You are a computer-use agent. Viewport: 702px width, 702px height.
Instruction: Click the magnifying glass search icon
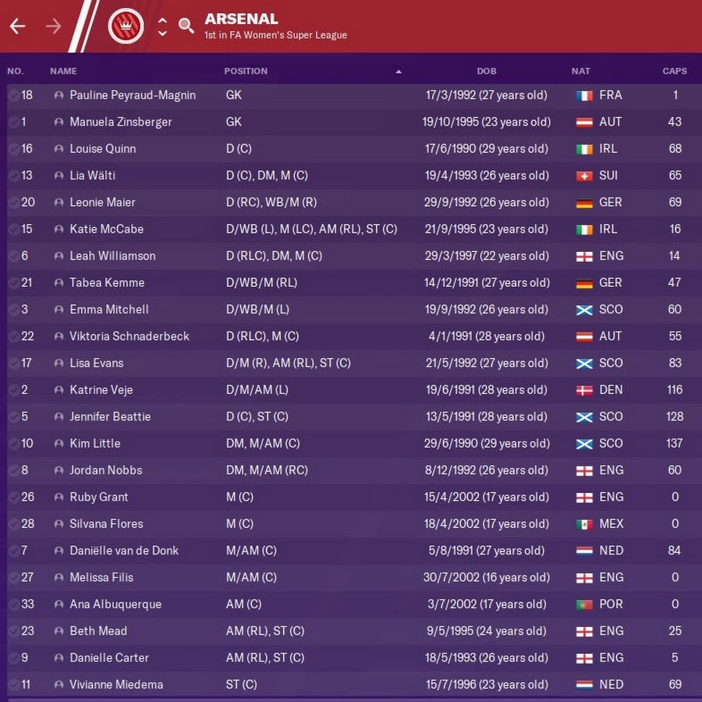click(x=186, y=26)
